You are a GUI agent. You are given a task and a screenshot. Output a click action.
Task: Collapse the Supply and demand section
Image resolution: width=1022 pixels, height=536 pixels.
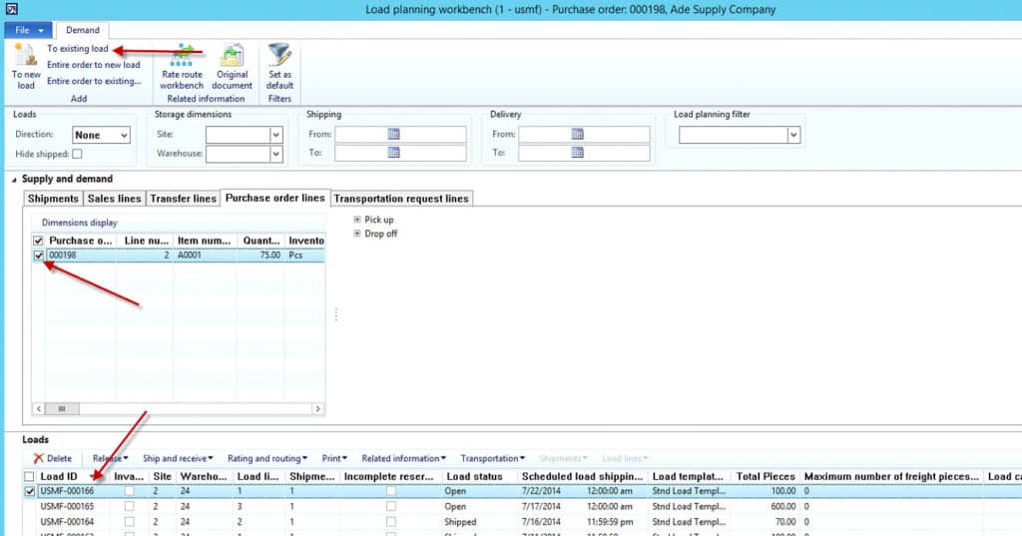point(14,180)
